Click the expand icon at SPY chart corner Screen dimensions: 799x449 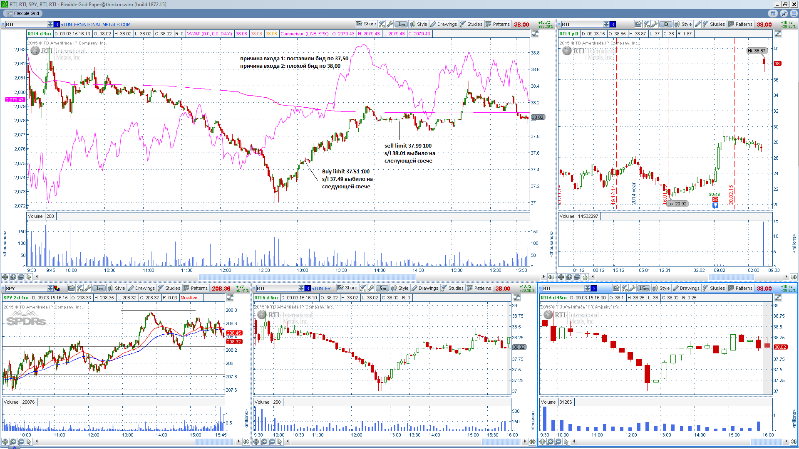[x=246, y=442]
